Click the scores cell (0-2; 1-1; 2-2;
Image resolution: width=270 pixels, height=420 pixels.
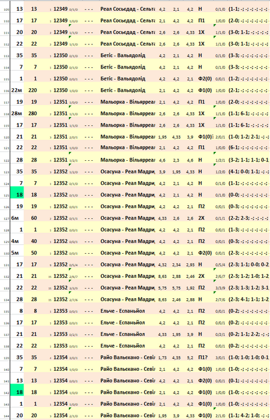pyautogui.click(x=249, y=334)
